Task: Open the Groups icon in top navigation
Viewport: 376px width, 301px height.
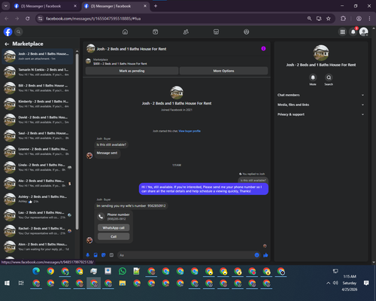Action: [x=247, y=32]
